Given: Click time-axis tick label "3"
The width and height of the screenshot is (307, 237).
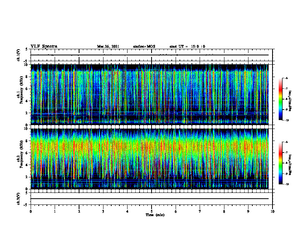Looking at the screenshot, I should pyautogui.click(x=103, y=211).
